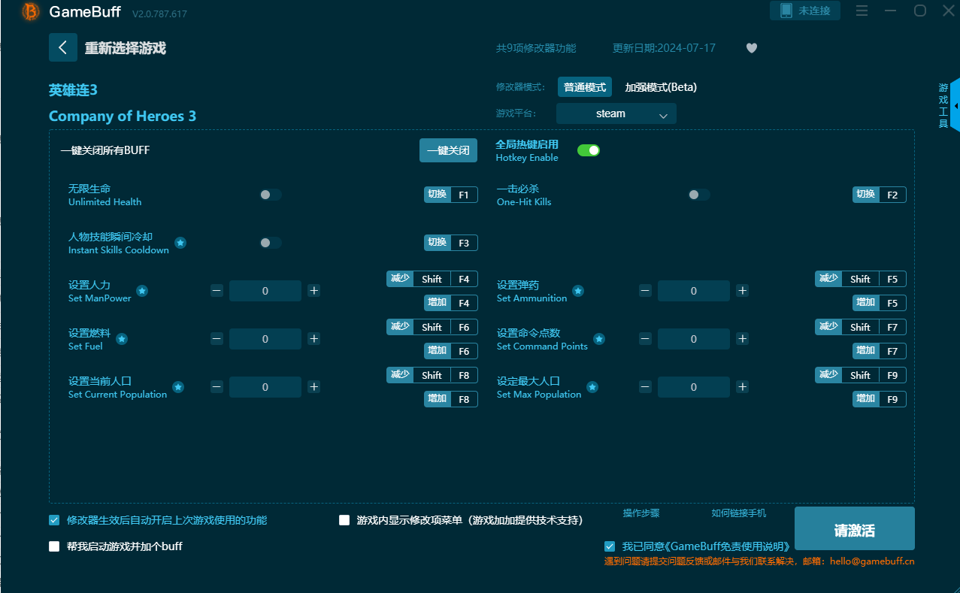Increase Set Command Points with plus icon
The image size is (960, 593).
pyautogui.click(x=743, y=339)
